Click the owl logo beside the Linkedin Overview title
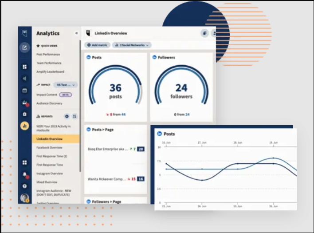 [x=88, y=33]
